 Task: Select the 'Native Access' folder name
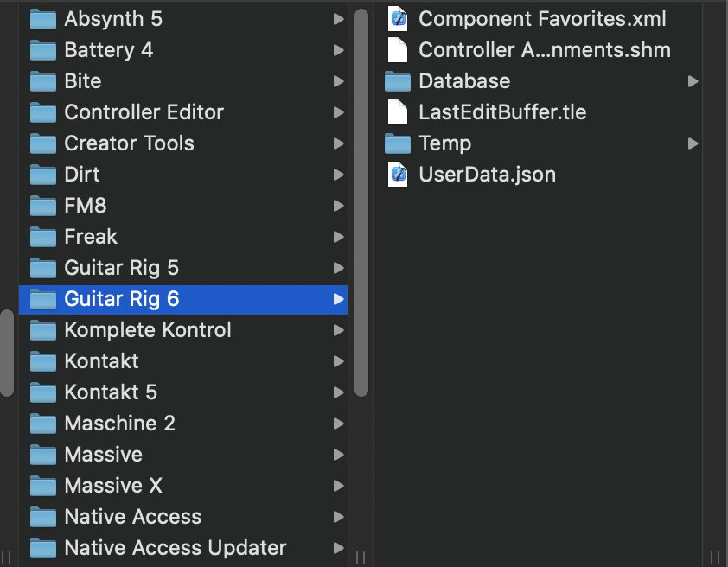[133, 516]
